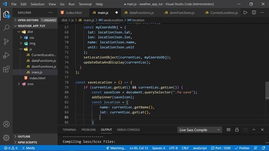Open index.html in the file tree
Viewport: 269px width, 151px height.
click(35, 78)
